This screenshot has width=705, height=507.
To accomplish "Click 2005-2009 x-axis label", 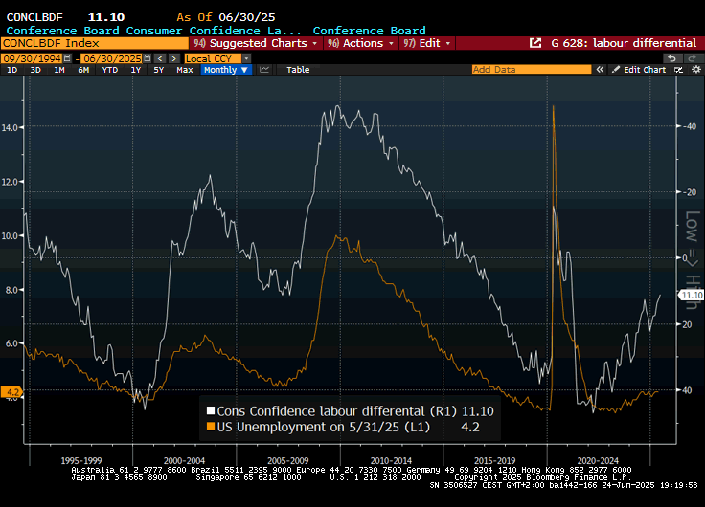I will point(287,461).
